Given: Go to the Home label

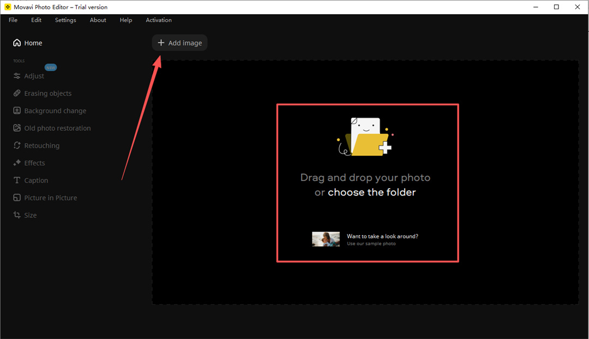Looking at the screenshot, I should [33, 43].
